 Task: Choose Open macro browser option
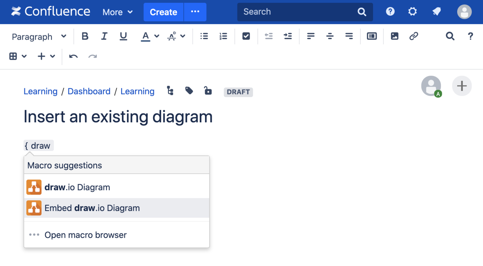pyautogui.click(x=85, y=235)
